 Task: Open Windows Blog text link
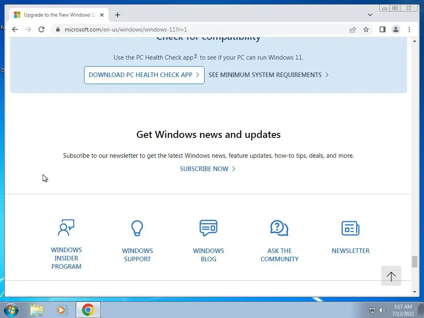[x=208, y=255]
